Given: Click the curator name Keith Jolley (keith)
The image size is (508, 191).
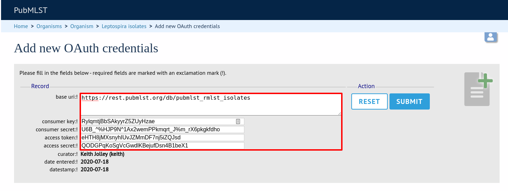Looking at the screenshot, I should [102, 154].
